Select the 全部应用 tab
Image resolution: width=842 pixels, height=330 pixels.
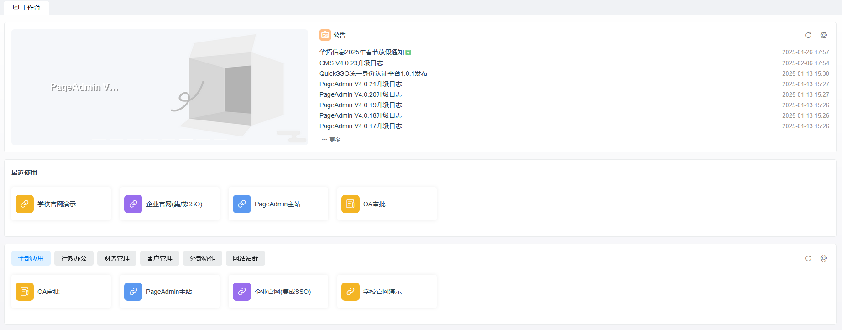pos(31,258)
